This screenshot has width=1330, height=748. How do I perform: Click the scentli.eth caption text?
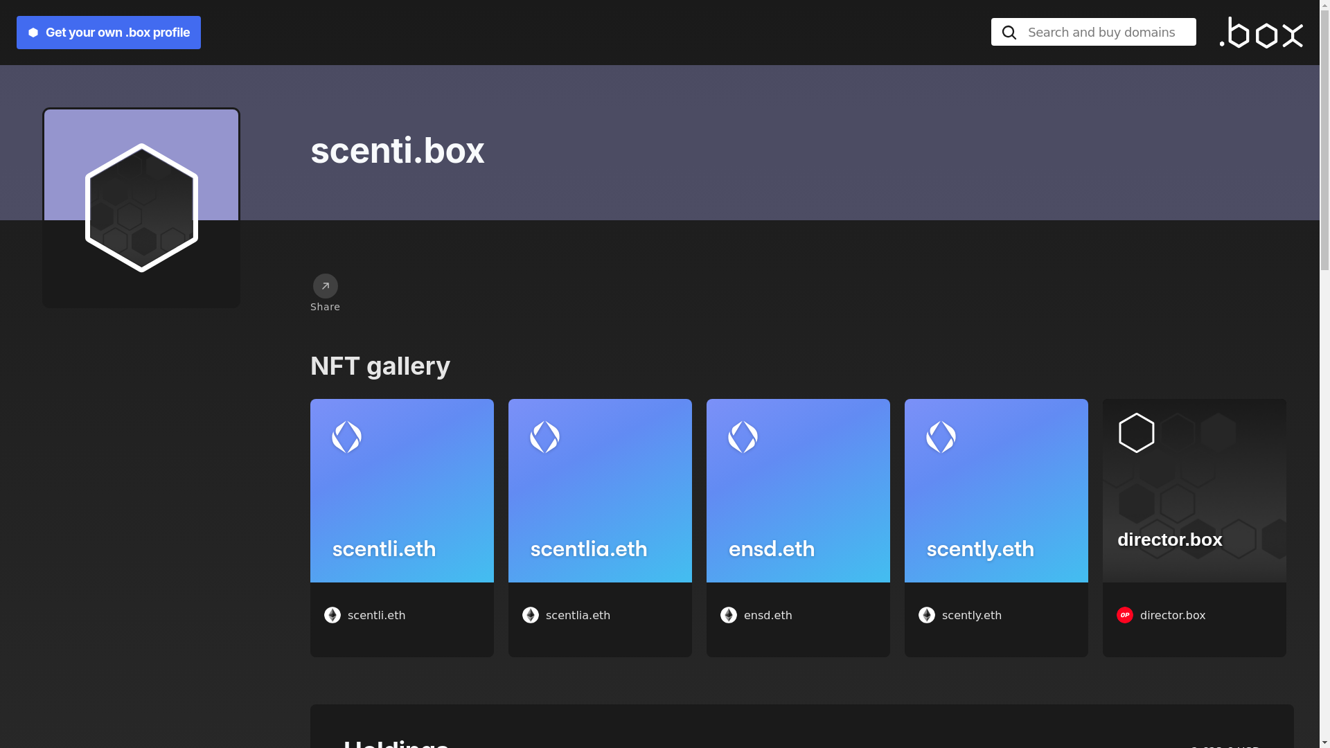click(x=376, y=615)
